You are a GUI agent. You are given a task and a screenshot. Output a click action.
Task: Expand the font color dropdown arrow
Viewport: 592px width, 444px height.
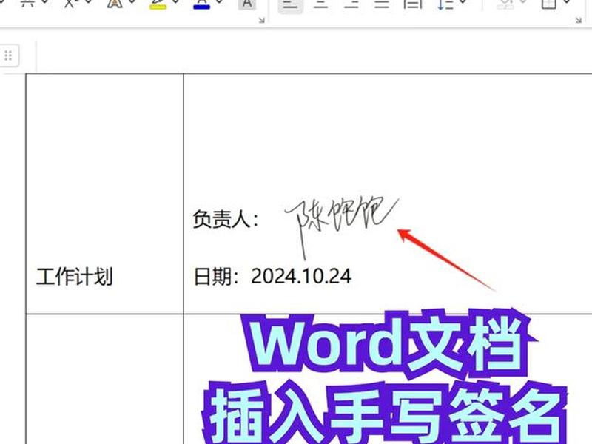tap(220, 3)
